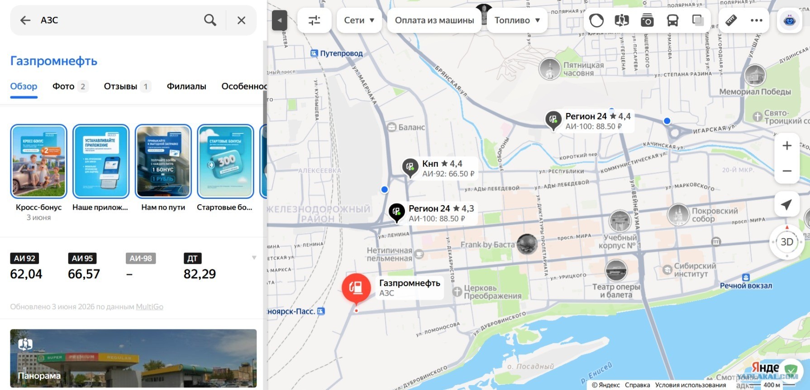Go back using the search bar arrow
The width and height of the screenshot is (810, 390).
(x=25, y=20)
